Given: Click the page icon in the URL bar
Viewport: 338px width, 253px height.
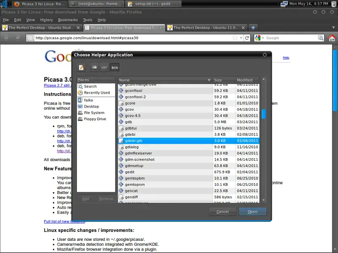Looking at the screenshot, I should 30,38.
